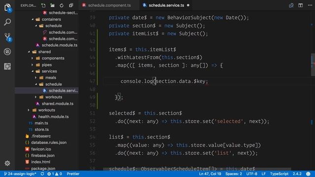Viewport: 315px width, 177px height.
Task: Switch to schedule.component.ts tab
Action: 109,5
